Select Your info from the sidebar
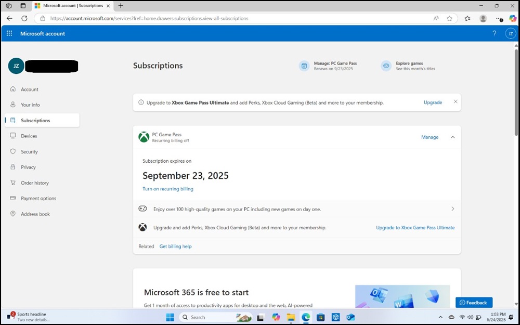This screenshot has height=325, width=520. (x=30, y=105)
